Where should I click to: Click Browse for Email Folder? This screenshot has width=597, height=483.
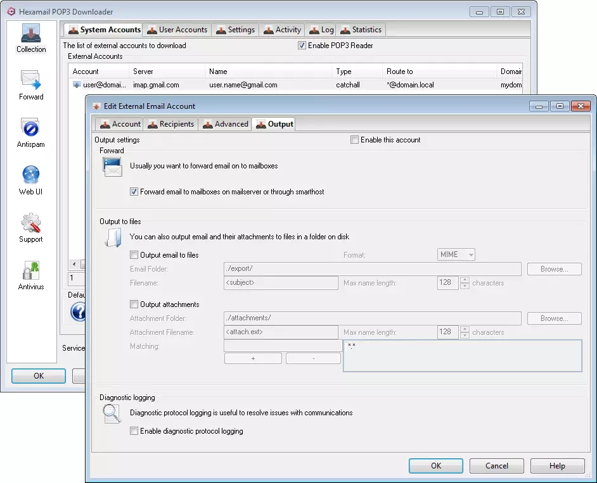tap(554, 269)
